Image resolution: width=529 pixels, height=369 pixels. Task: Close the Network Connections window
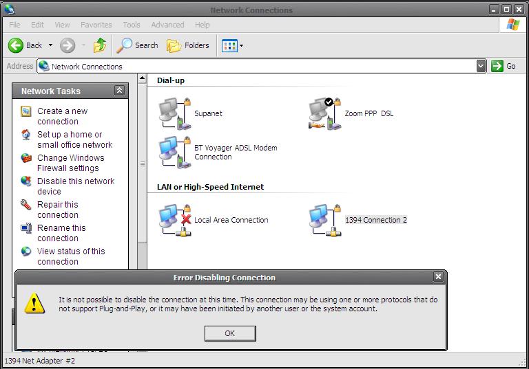[519, 10]
